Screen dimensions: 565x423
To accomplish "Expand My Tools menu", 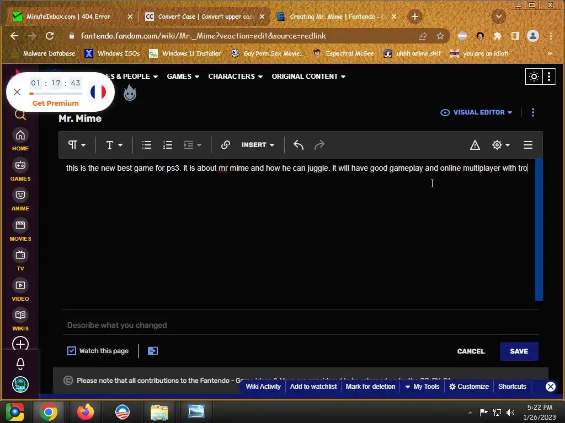I will tap(422, 387).
